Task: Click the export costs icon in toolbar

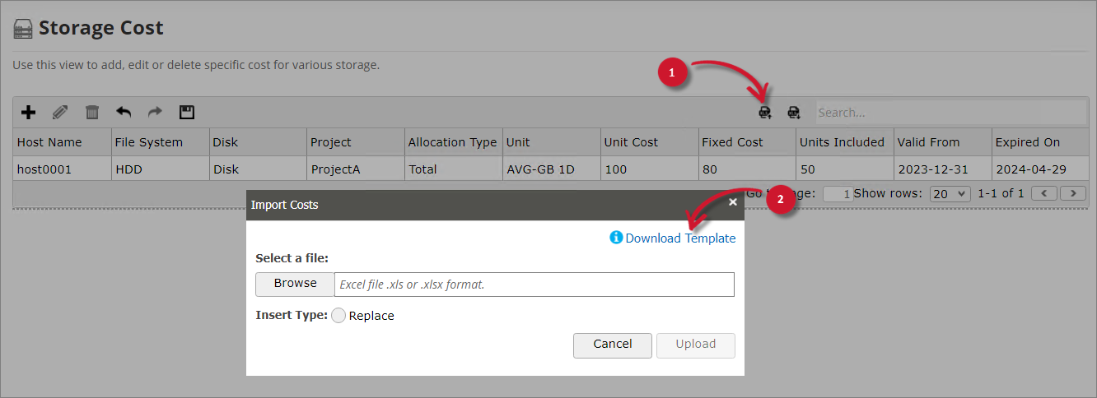Action: (794, 112)
